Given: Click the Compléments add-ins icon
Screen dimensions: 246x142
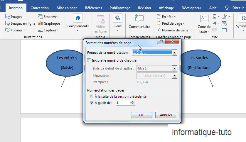Looking at the screenshot, I should point(77,18).
